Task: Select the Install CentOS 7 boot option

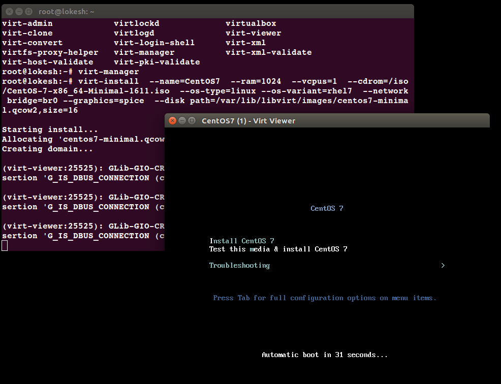Action: pos(242,241)
